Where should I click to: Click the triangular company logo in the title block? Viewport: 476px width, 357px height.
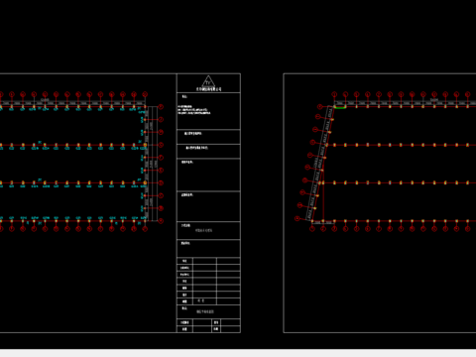click(x=208, y=81)
